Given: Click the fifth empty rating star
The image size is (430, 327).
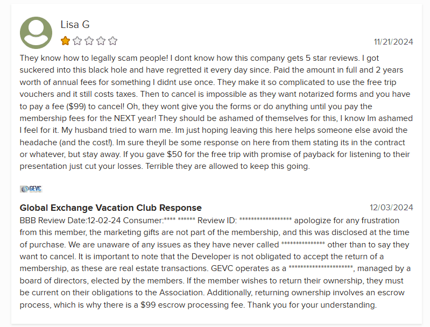Looking at the screenshot, I should (x=112, y=41).
